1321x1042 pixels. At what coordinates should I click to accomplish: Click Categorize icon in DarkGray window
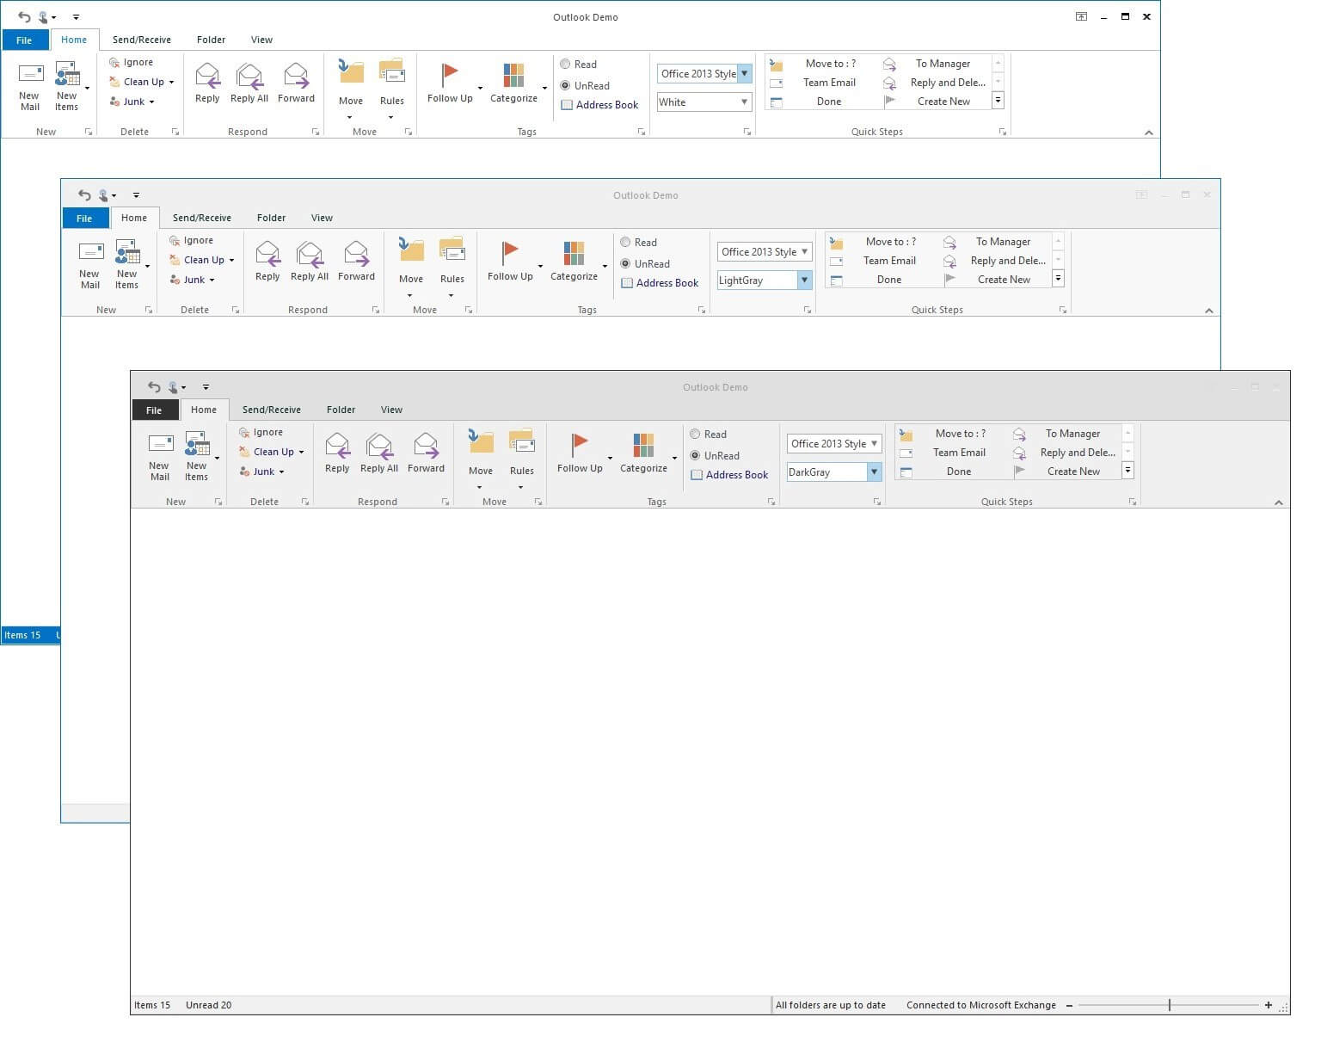point(643,445)
